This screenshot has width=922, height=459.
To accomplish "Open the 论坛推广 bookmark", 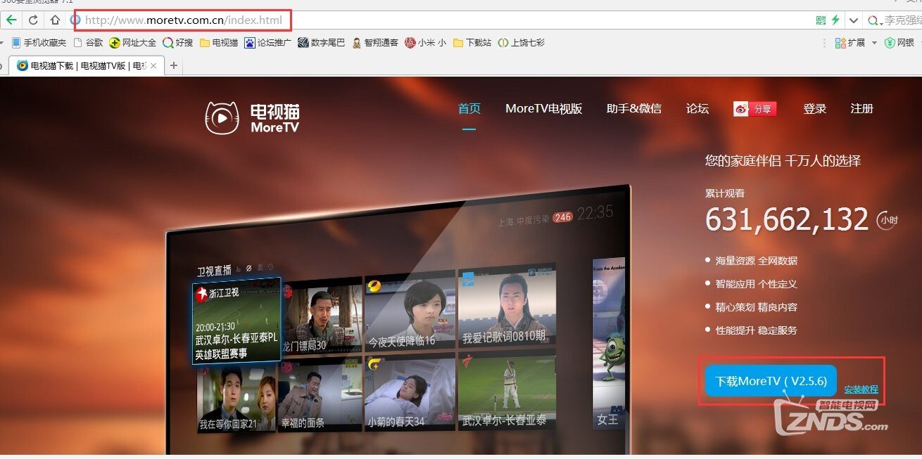I will pos(268,43).
